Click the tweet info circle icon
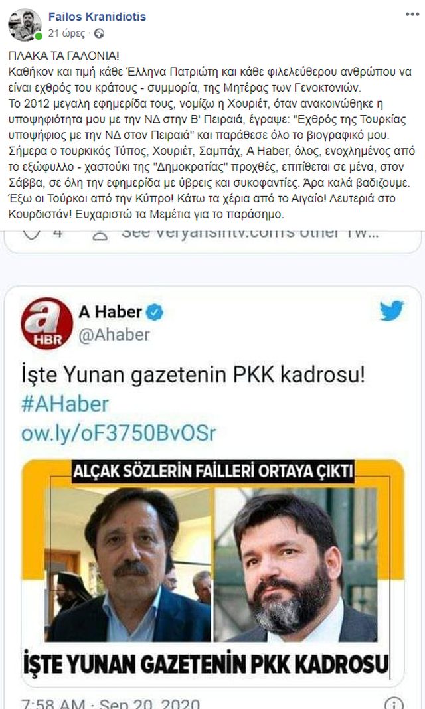 point(394,703)
